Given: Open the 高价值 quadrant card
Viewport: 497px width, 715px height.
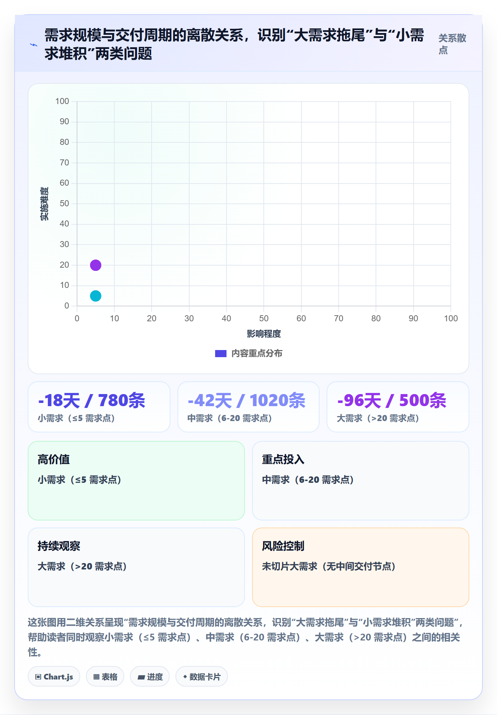Looking at the screenshot, I should [x=136, y=481].
